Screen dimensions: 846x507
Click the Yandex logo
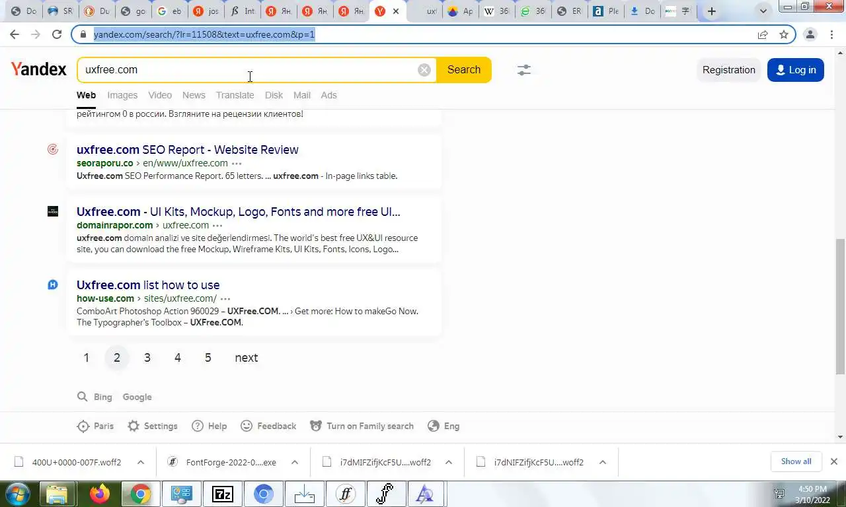[39, 69]
